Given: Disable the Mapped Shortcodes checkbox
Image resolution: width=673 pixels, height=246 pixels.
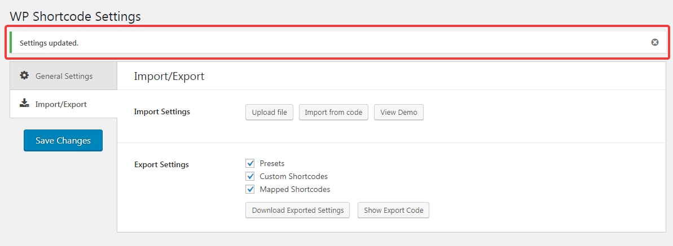Looking at the screenshot, I should click(x=250, y=189).
